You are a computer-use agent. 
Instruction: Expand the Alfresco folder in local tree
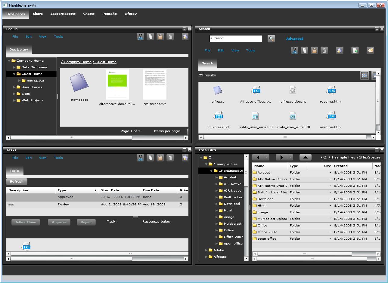pos(206,257)
